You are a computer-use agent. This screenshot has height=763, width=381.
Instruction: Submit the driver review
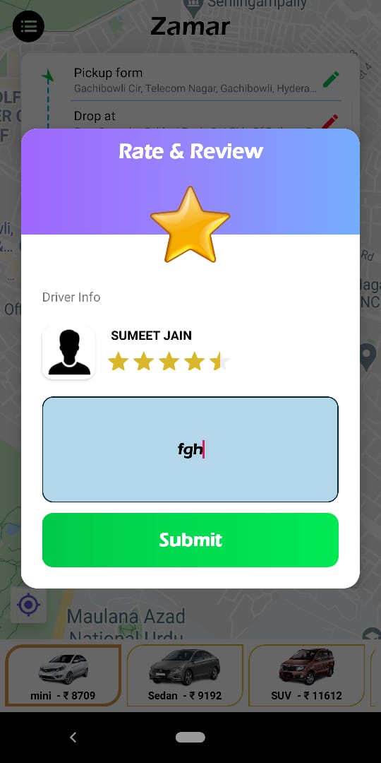(x=190, y=540)
